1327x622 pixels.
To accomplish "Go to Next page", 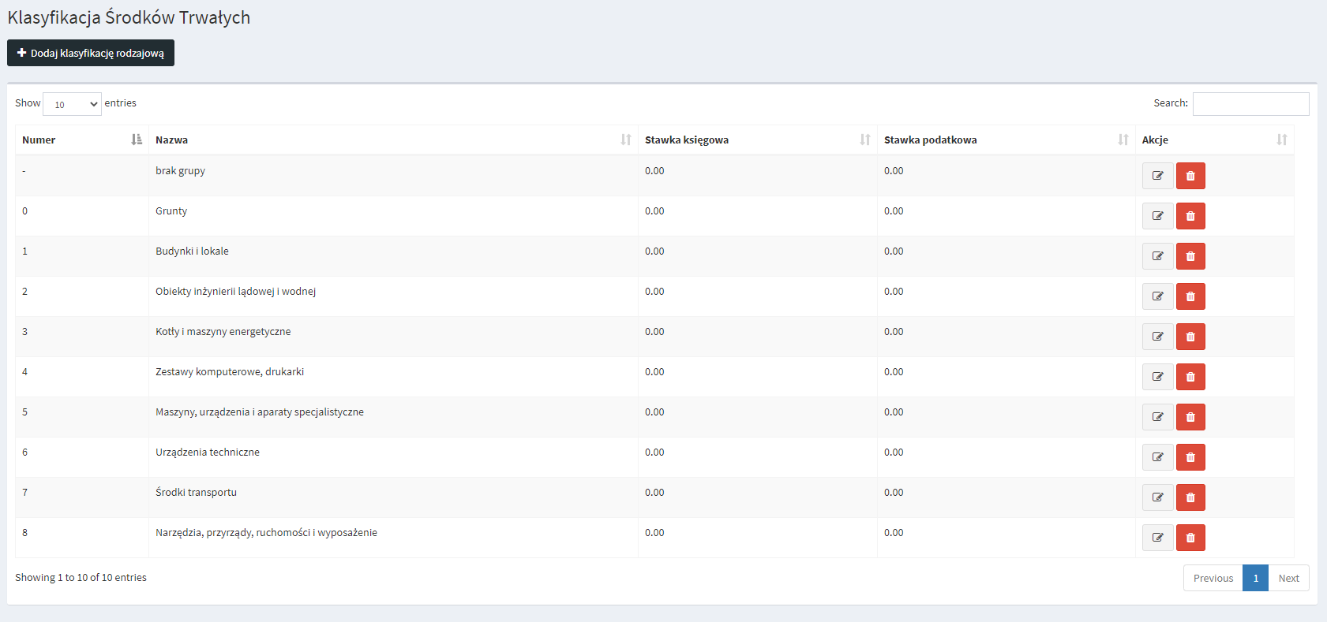I will 1288,578.
